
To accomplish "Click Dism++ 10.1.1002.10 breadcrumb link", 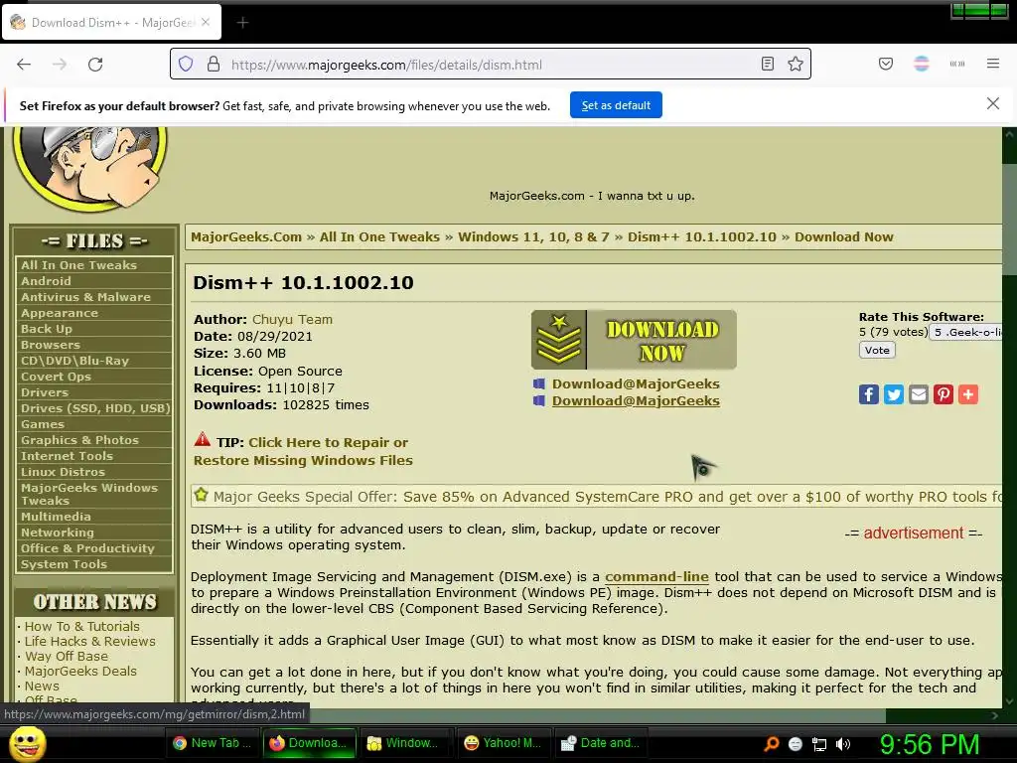I will [702, 236].
